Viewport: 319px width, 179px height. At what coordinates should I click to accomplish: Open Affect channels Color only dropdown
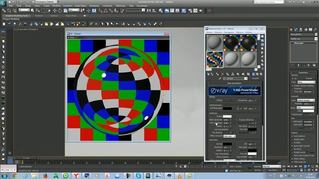point(229,136)
